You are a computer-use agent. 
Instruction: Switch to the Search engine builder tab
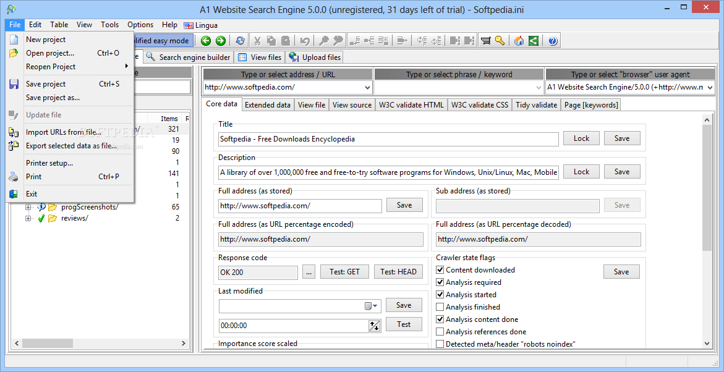click(188, 57)
